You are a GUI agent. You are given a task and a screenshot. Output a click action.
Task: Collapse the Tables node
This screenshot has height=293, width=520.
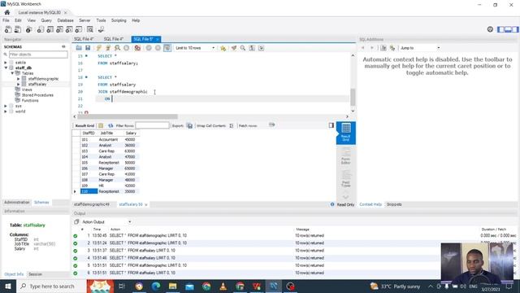(x=12, y=73)
